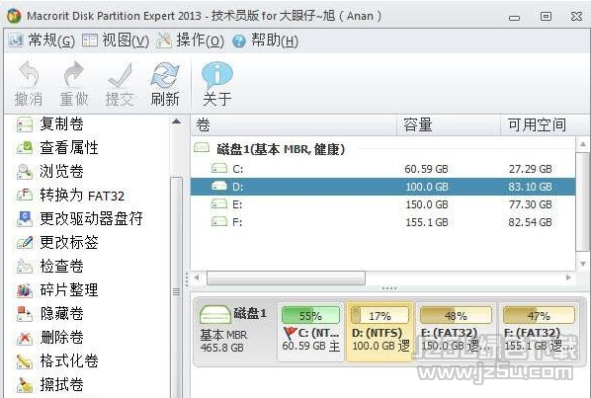Click the 82.54 GB free space of F:
This screenshot has width=591, height=398.
pyautogui.click(x=530, y=222)
